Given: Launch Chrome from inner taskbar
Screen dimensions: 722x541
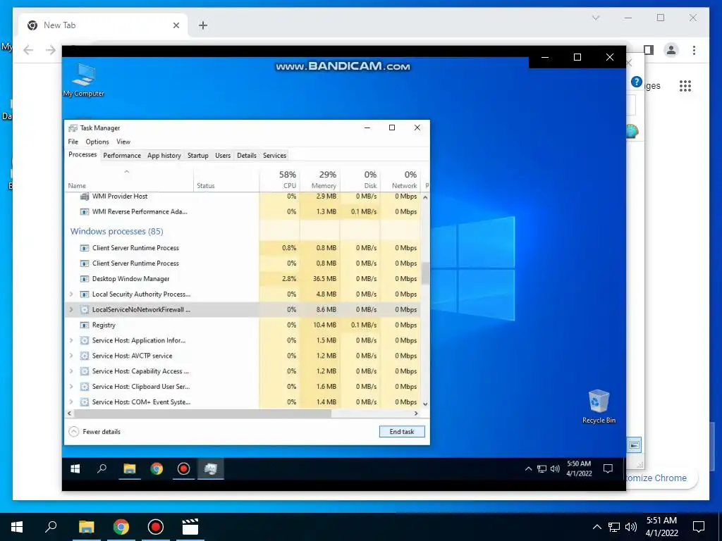Looking at the screenshot, I should click(157, 468).
